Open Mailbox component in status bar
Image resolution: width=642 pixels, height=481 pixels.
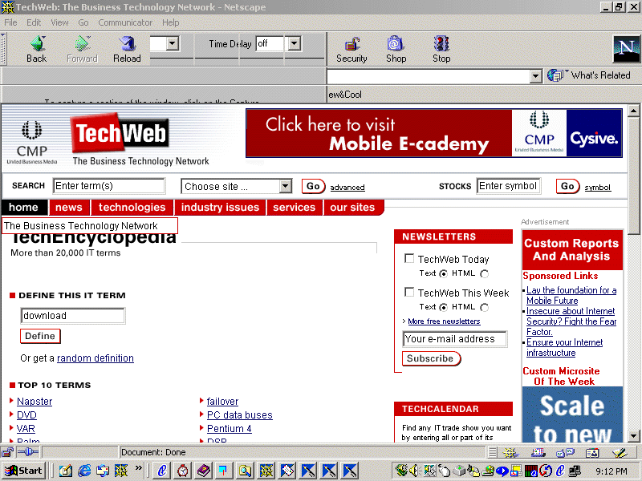538,452
